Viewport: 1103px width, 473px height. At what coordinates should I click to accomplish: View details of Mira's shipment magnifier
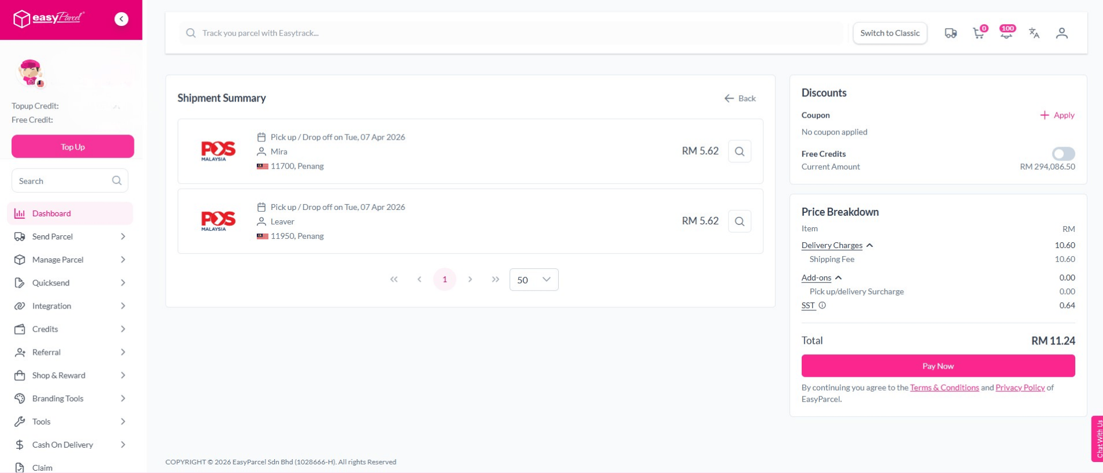739,152
